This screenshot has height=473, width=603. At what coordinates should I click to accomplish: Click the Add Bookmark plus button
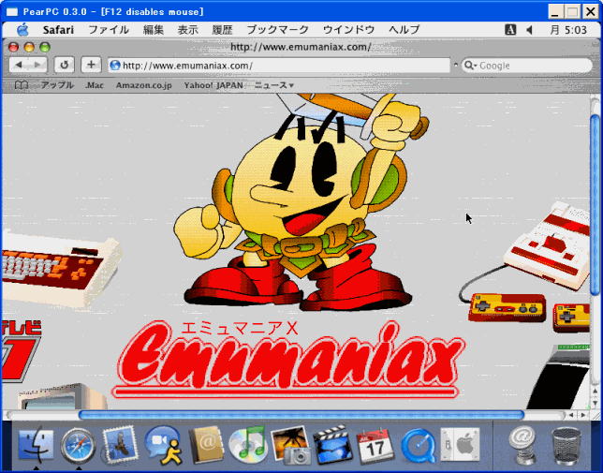[x=91, y=65]
